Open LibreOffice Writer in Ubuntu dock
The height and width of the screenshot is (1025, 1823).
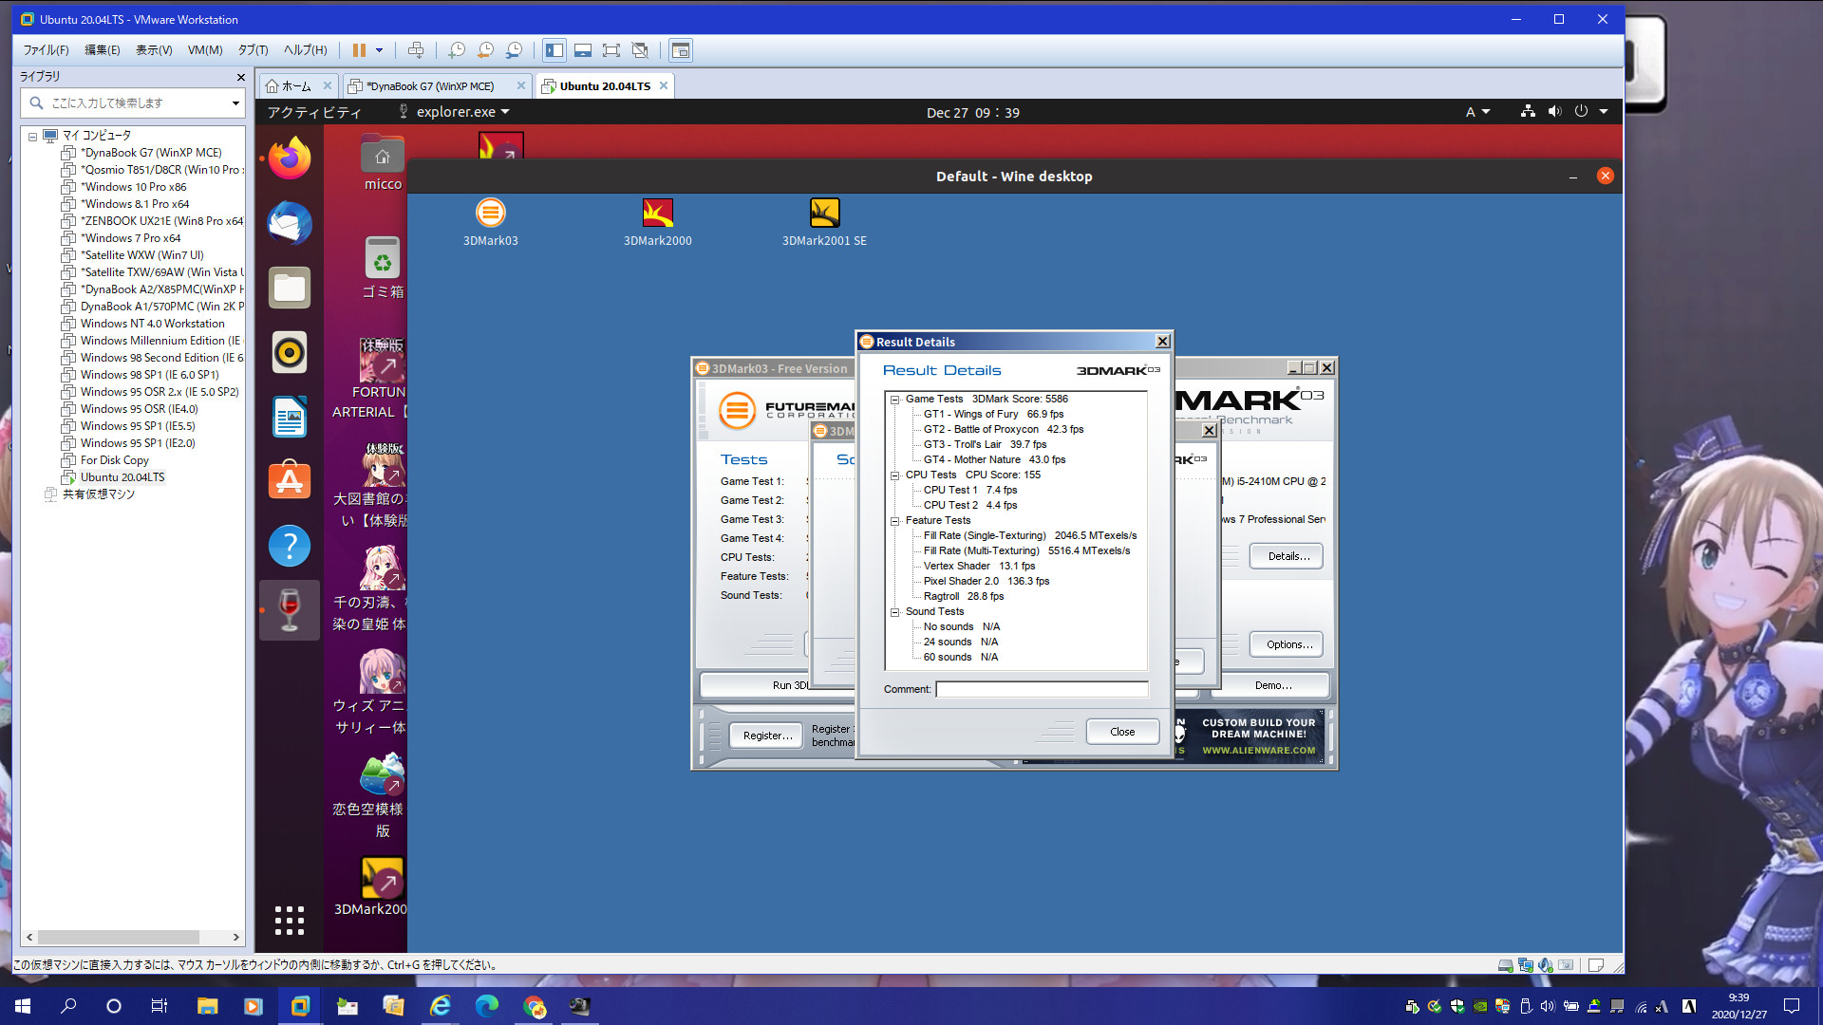click(290, 417)
